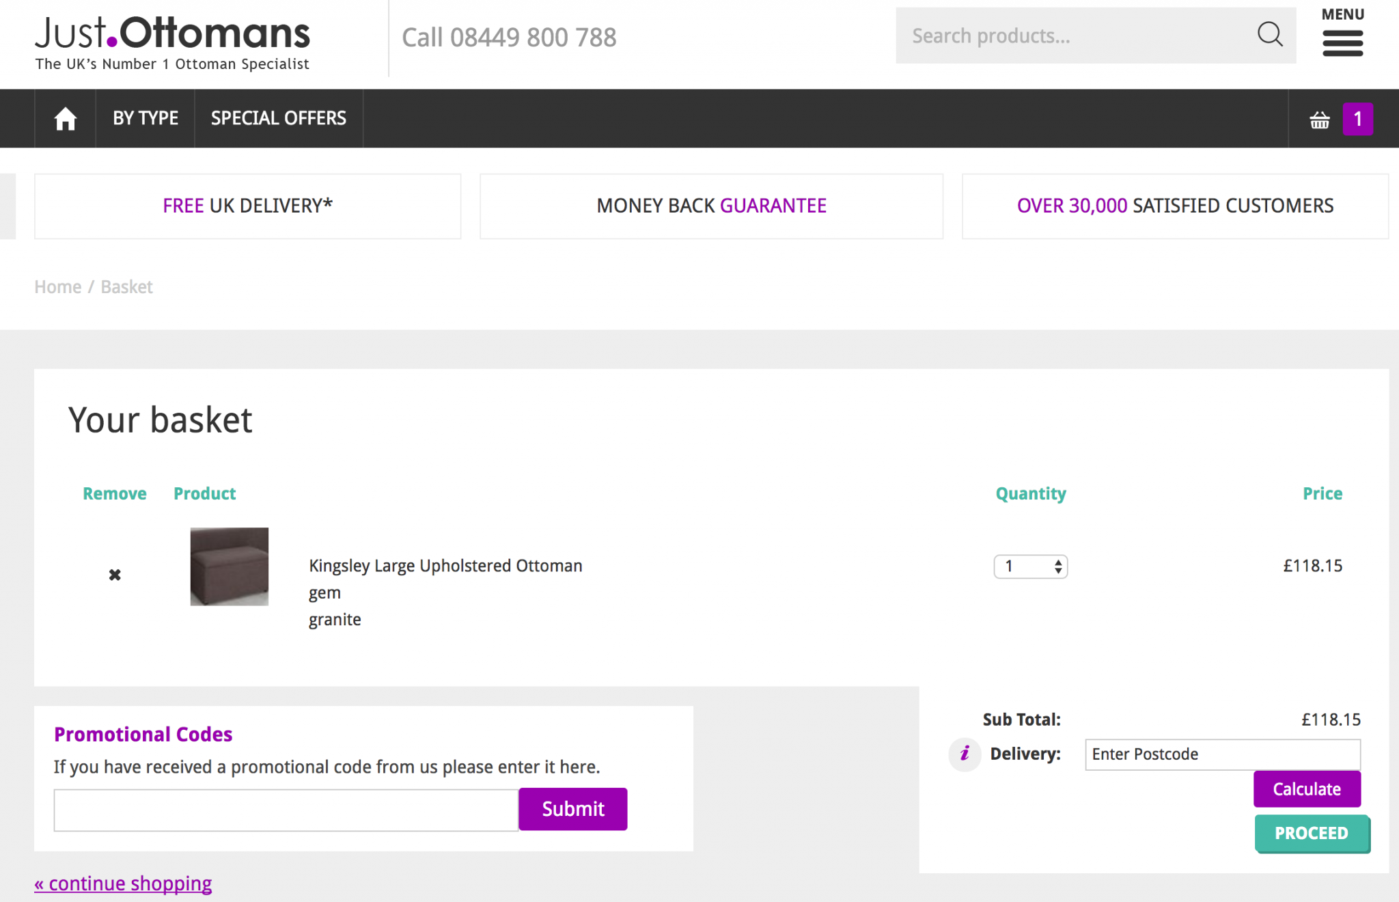Click the home icon in navigation bar

pos(65,119)
